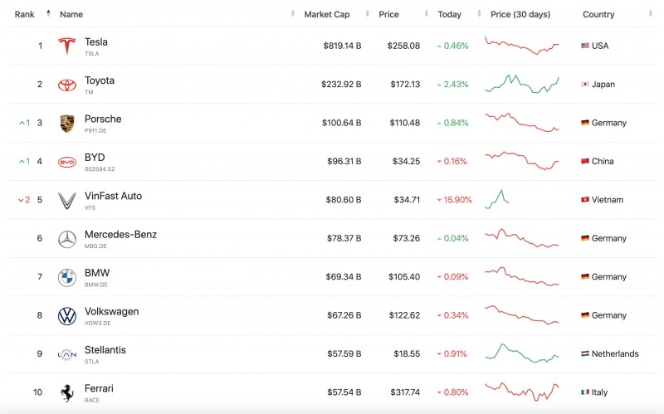664x414 pixels.
Task: Click the VinFast Auto logo icon
Action: (x=67, y=201)
